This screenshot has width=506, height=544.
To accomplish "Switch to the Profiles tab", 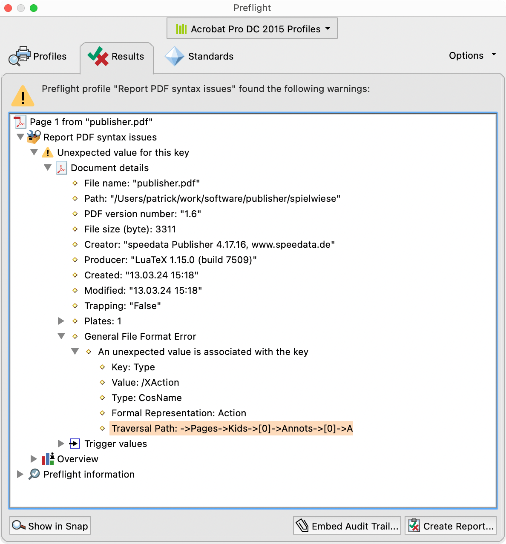I will (x=38, y=56).
